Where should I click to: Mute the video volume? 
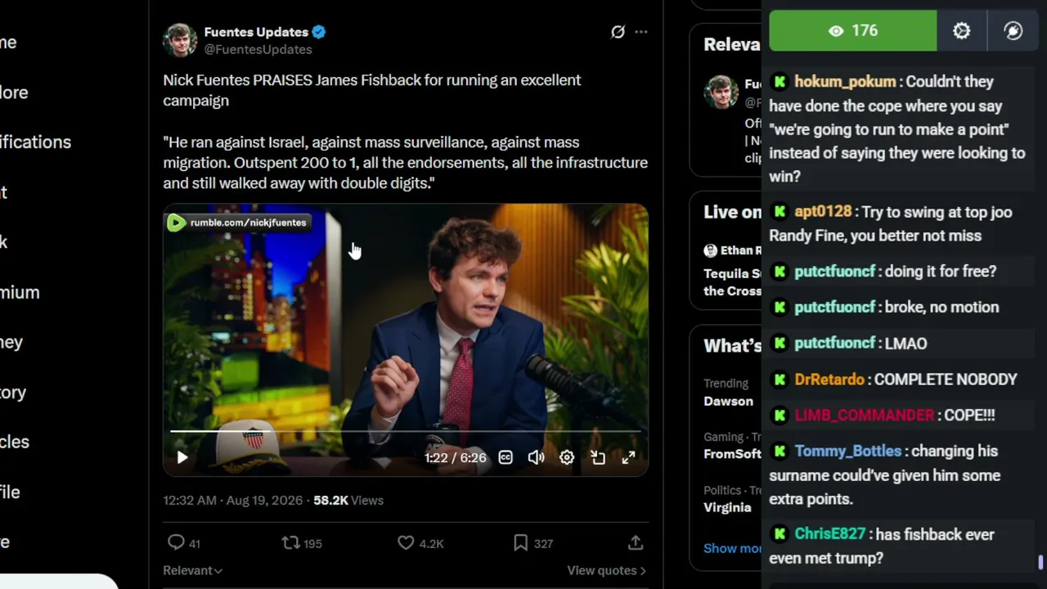tap(536, 458)
